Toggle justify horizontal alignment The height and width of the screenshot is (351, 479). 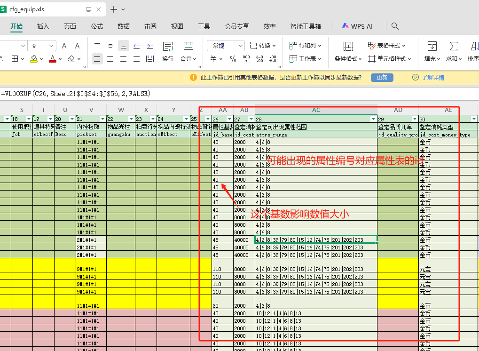pos(136,59)
